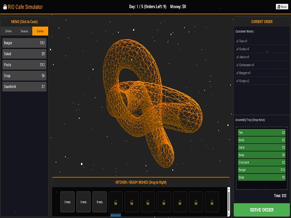The image size is (291, 218).
Task: Click the third padlock slot in the kitchen
Action: pos(148,202)
